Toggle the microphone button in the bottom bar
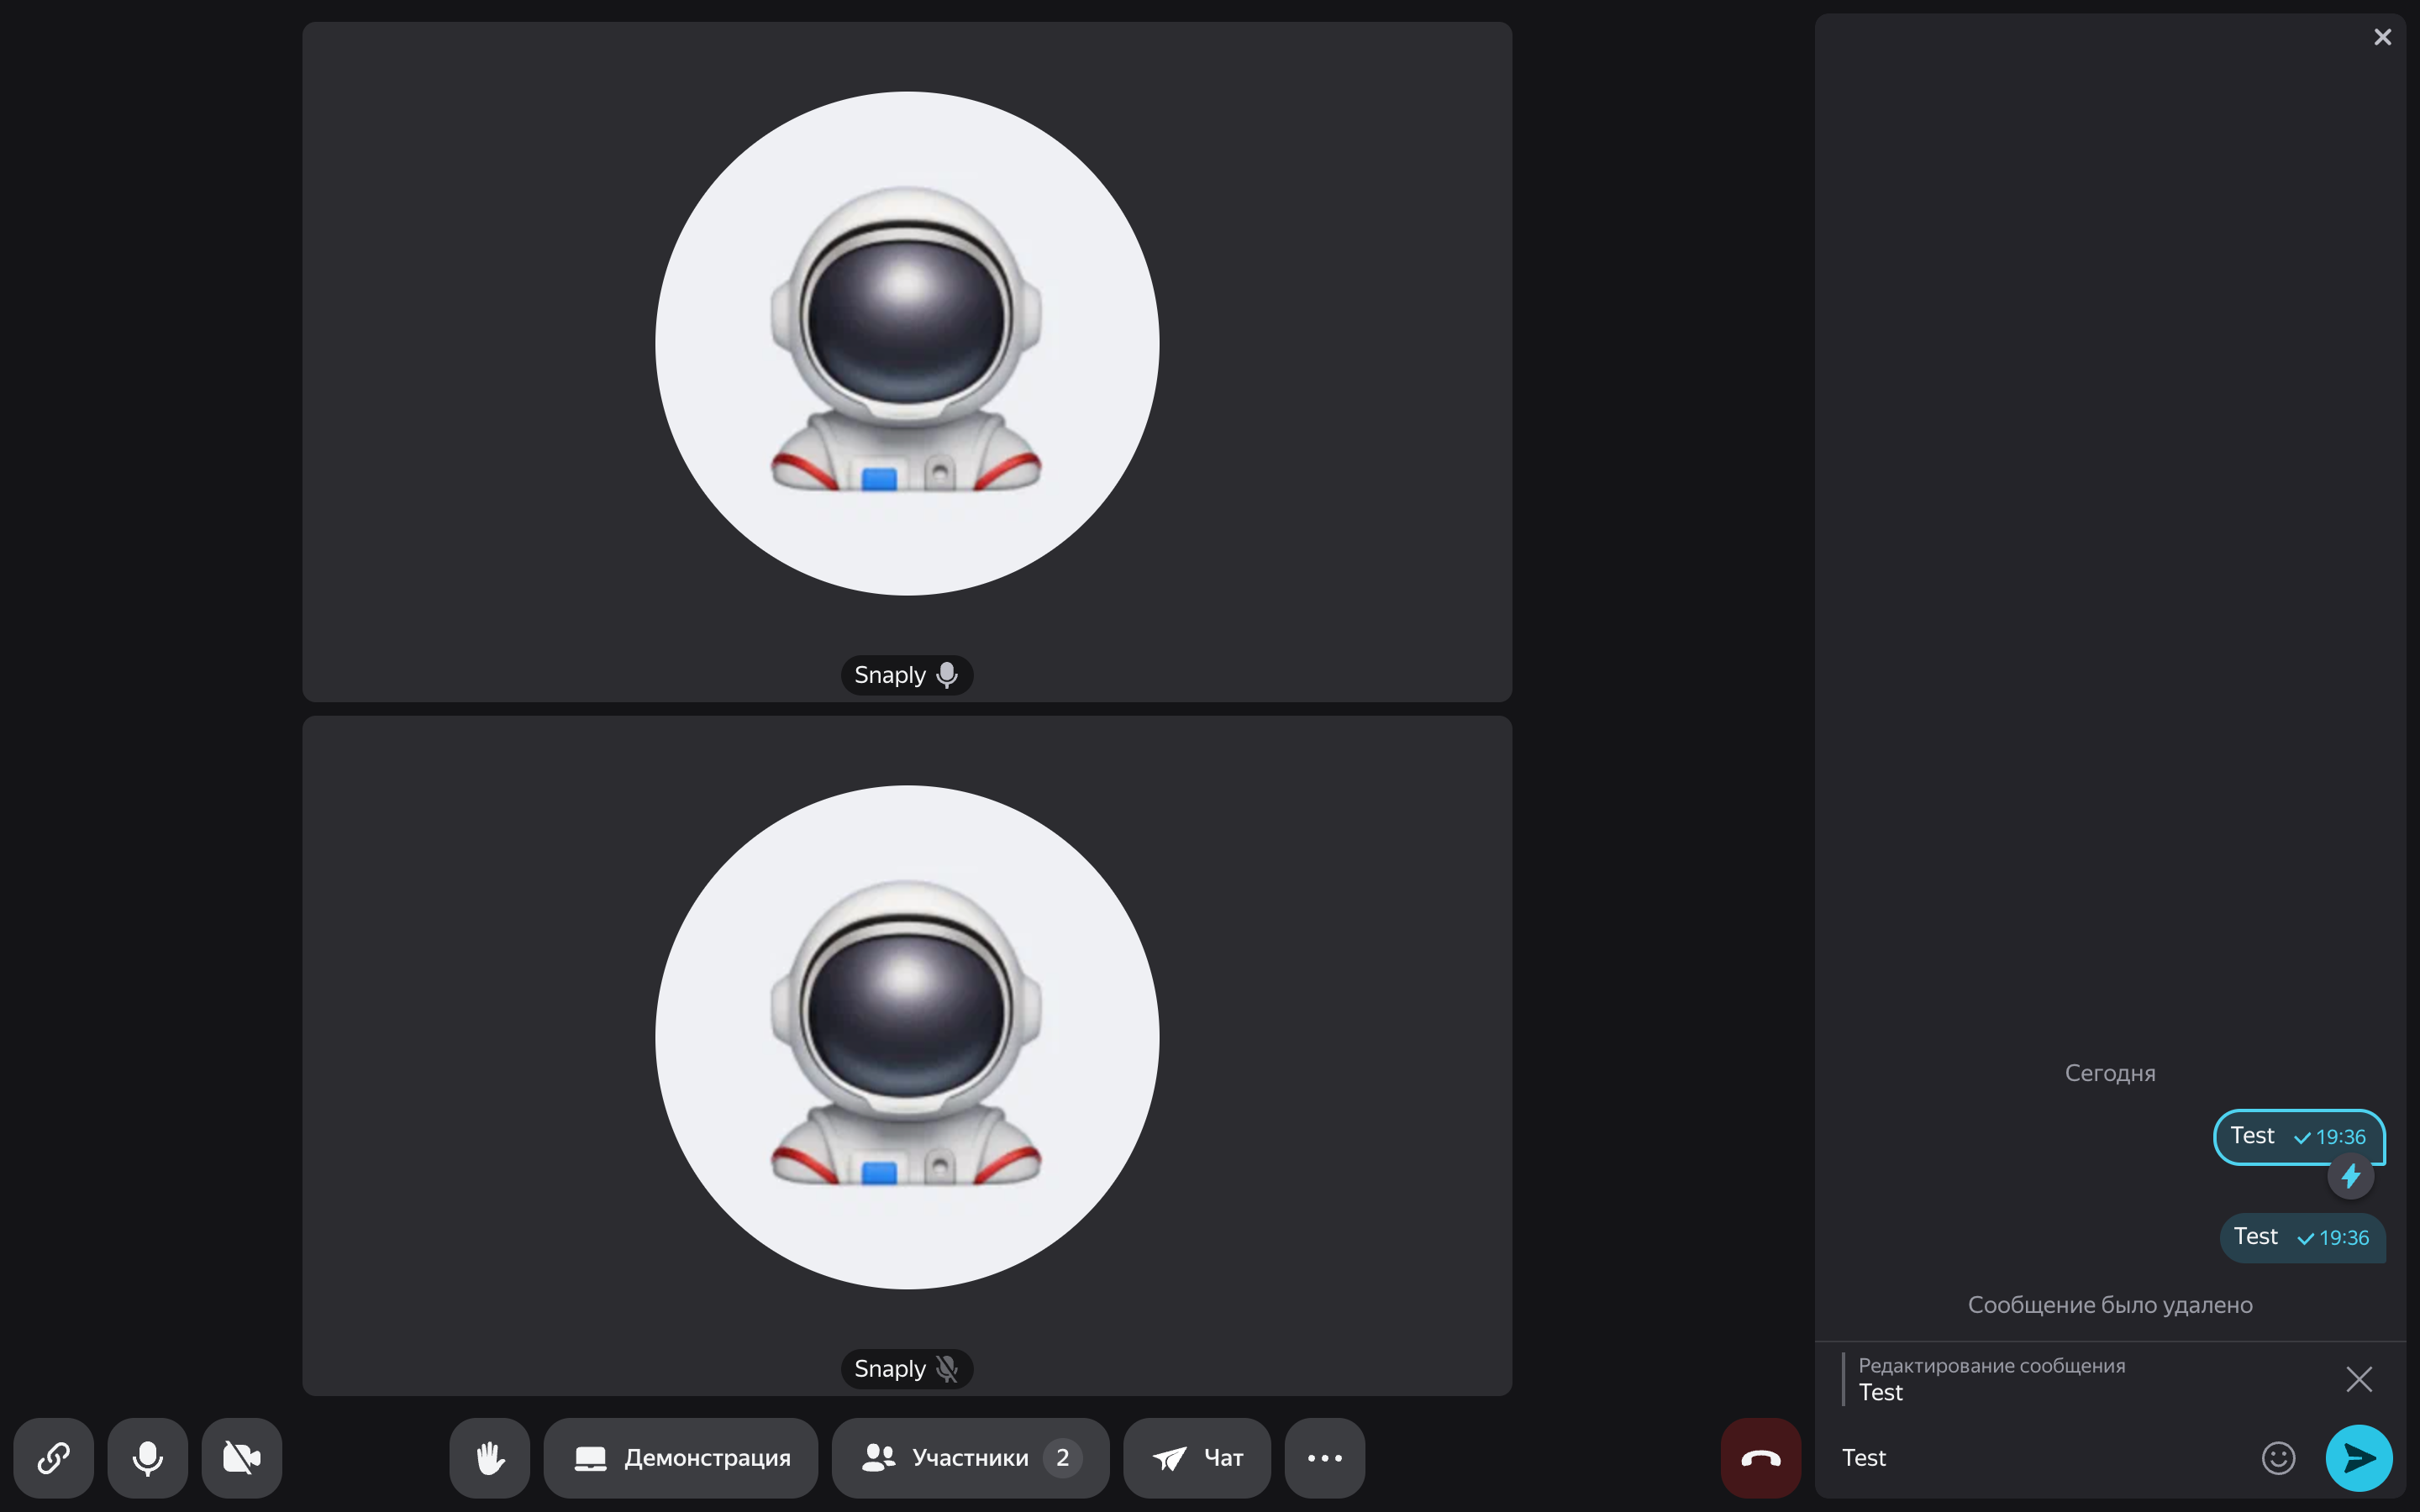The image size is (2420, 1512). [x=148, y=1458]
